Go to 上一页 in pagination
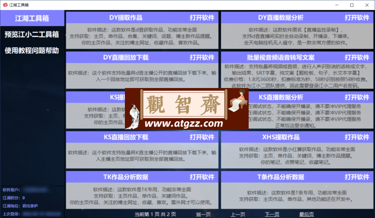Screen dimensions: 375x218 tap(238, 214)
